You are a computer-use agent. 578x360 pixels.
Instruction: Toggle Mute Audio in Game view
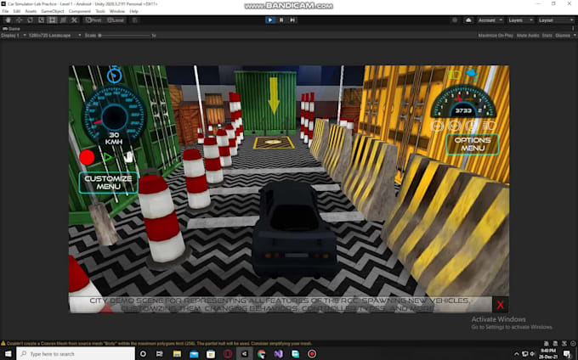coord(528,36)
